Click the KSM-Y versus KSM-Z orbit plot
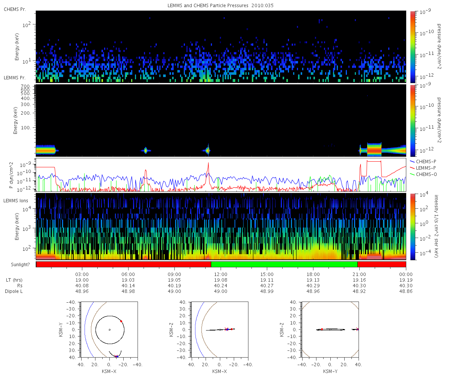 (330, 329)
